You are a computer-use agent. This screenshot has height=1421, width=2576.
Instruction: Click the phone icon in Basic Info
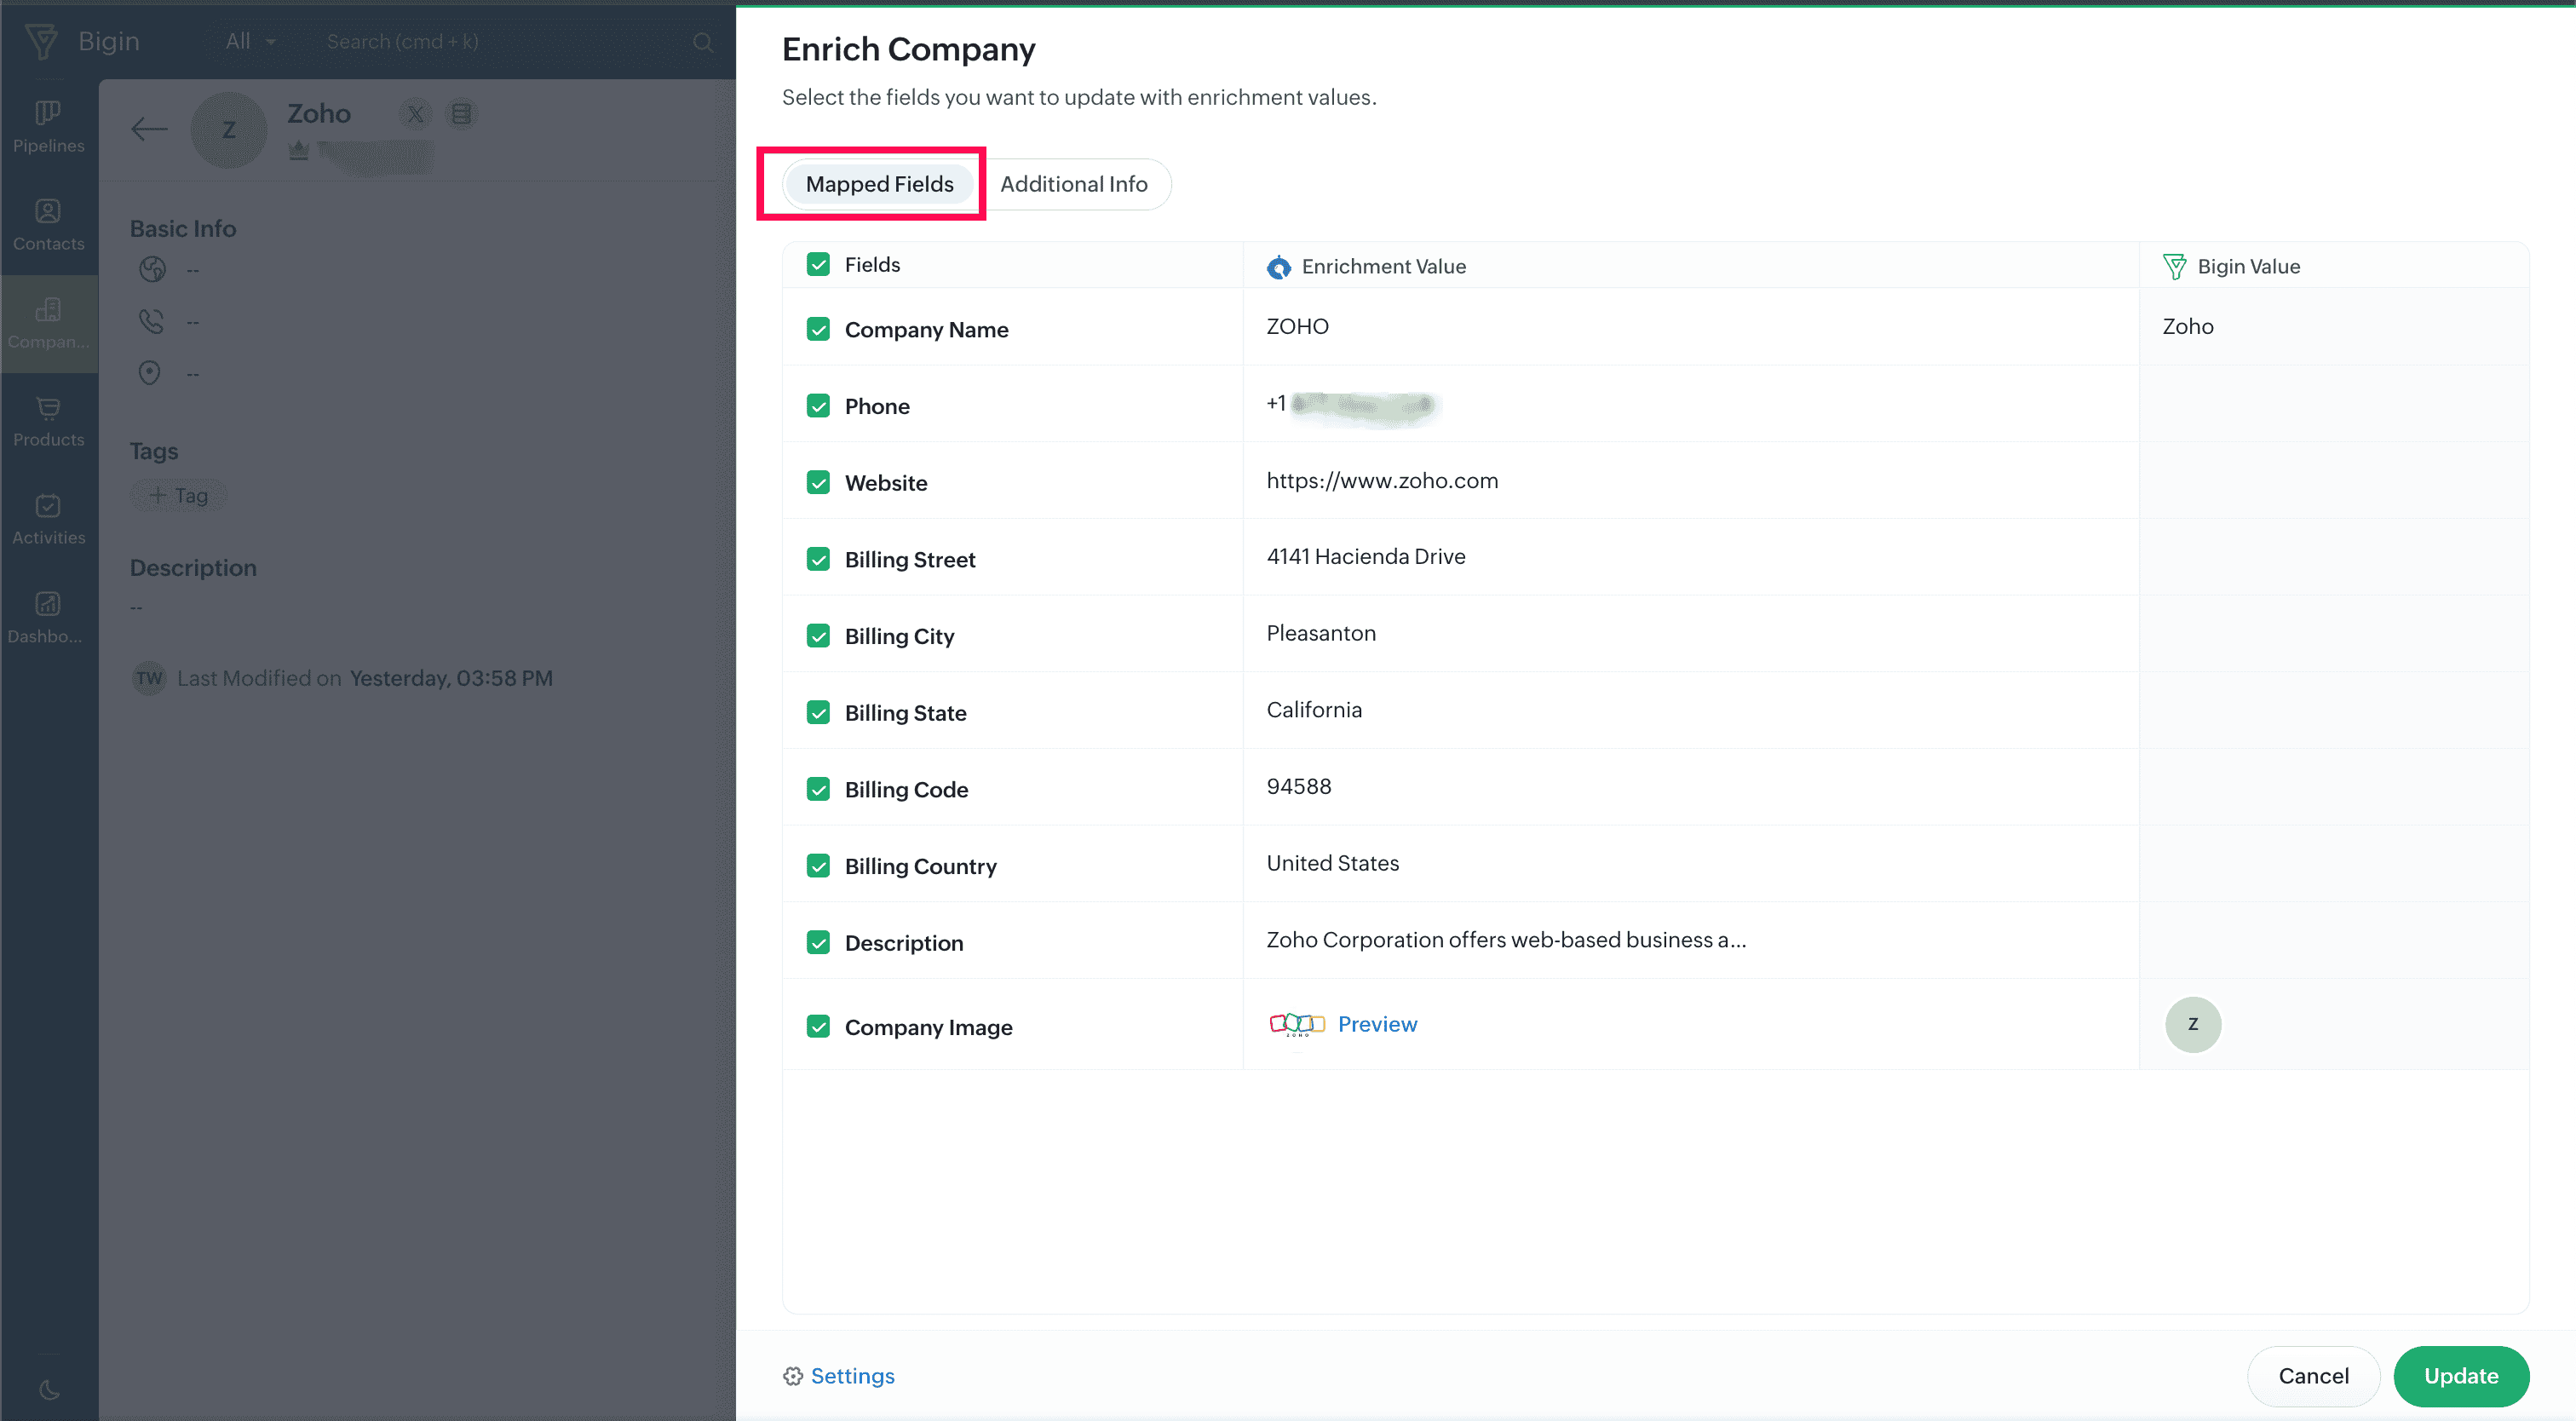coord(151,321)
